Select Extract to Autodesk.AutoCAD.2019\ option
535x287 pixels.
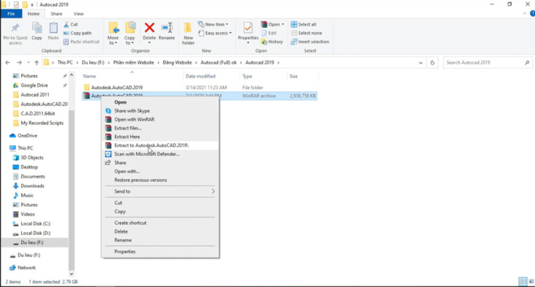151,145
